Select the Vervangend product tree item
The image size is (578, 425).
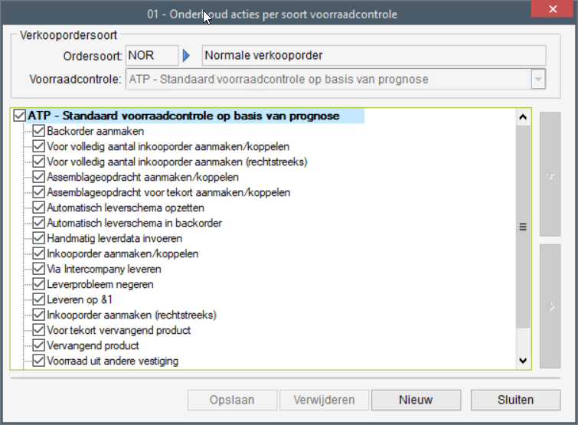[93, 345]
